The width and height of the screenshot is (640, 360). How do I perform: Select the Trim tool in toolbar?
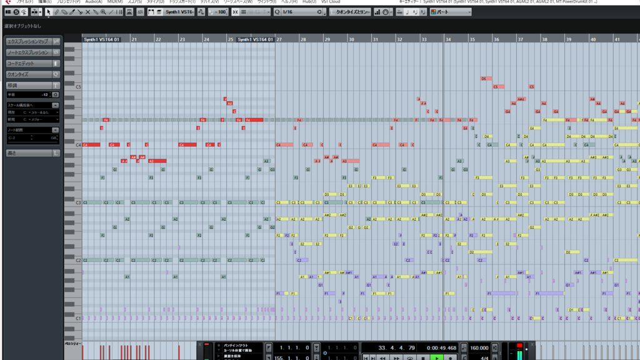[x=72, y=12]
